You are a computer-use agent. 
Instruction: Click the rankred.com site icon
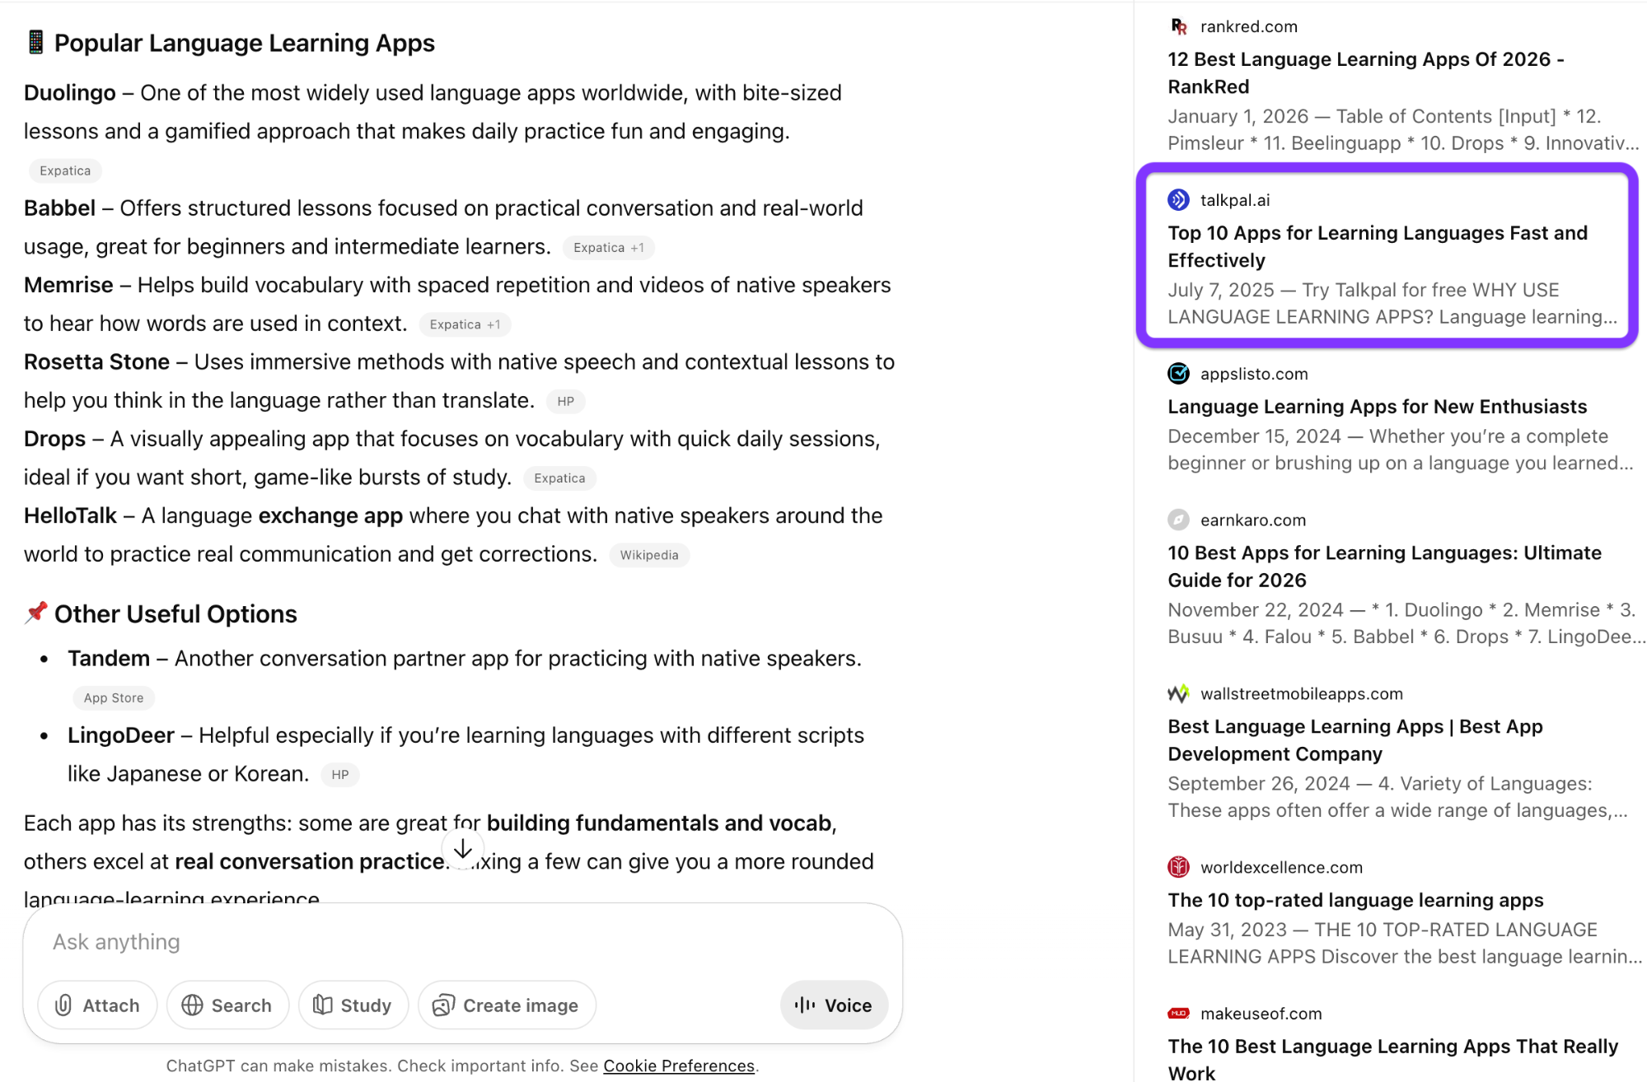(1178, 26)
